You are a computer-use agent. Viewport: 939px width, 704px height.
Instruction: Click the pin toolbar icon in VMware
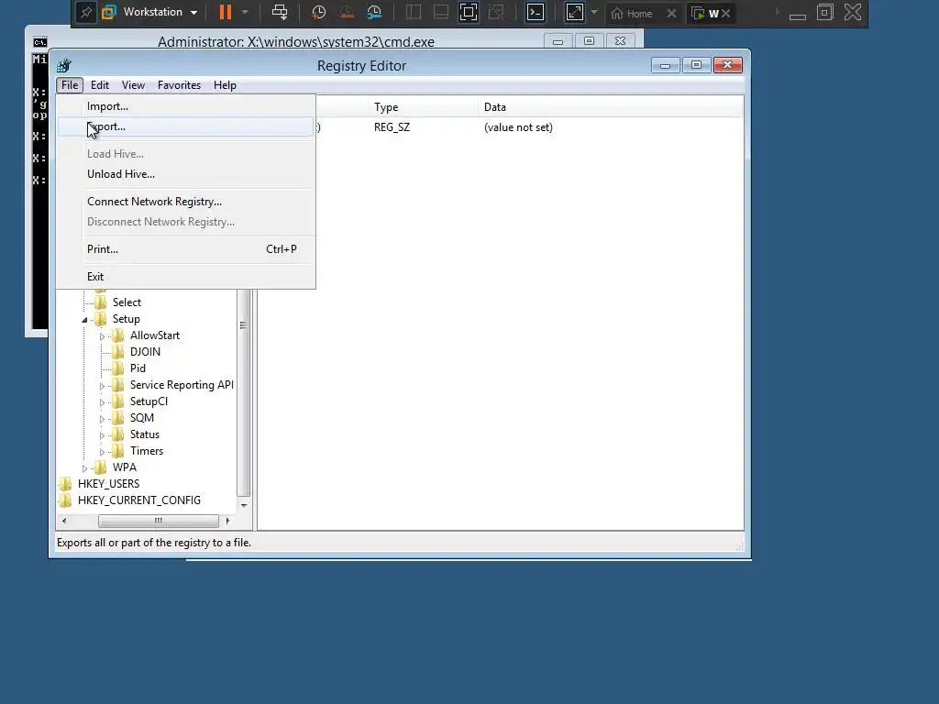click(85, 13)
